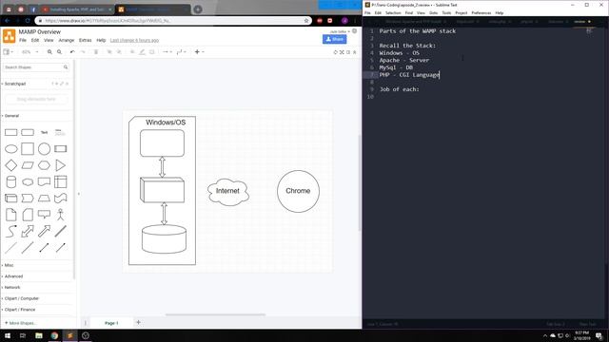Click the blue Share button
The width and height of the screenshot is (609, 342).
coord(334,39)
